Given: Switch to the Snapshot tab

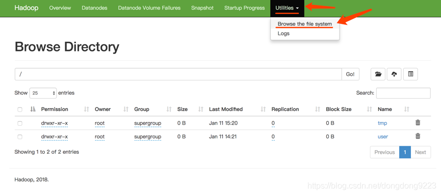Looking at the screenshot, I should (202, 8).
